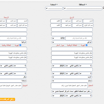Image resolution: width=104 pixels, height=104 pixels.
Task: Open month dropdown in husband's topmost date row
Action: (72, 66)
